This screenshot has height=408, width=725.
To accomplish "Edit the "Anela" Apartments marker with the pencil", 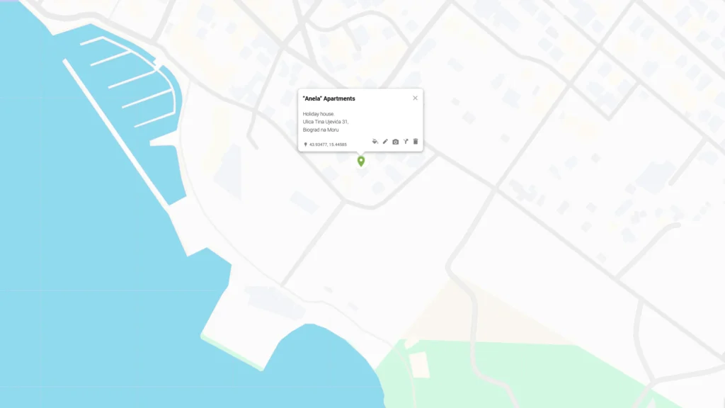I will 385,142.
